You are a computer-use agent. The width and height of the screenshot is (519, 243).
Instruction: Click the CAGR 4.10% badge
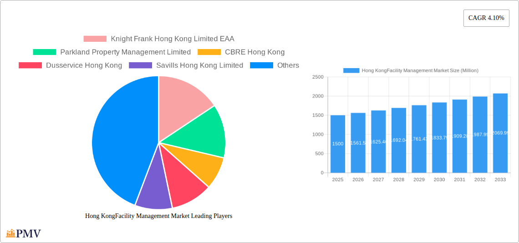pos(486,18)
